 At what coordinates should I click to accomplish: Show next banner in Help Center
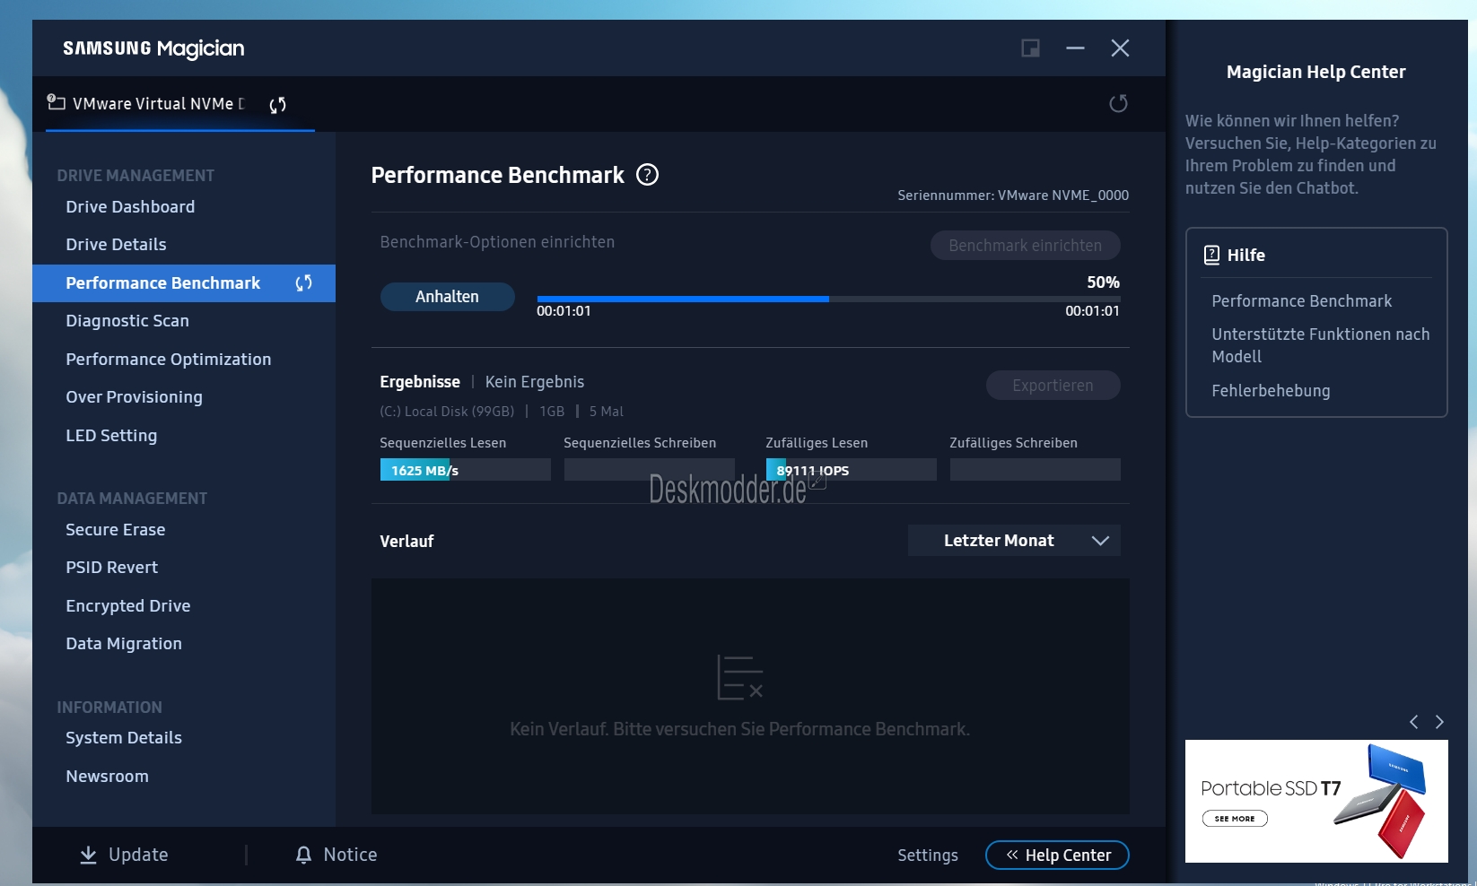(1439, 722)
